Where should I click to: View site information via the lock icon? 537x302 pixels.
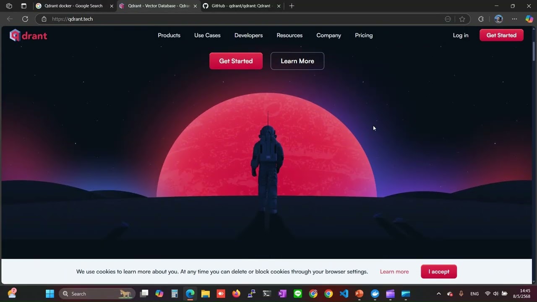tap(44, 19)
